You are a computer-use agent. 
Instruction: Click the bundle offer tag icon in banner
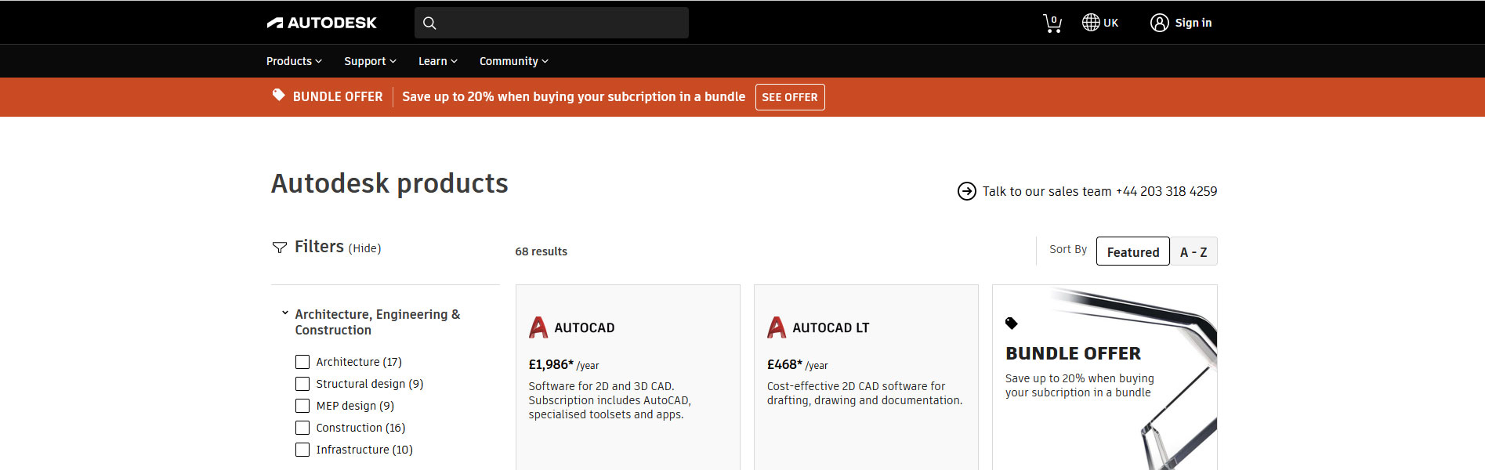click(278, 96)
